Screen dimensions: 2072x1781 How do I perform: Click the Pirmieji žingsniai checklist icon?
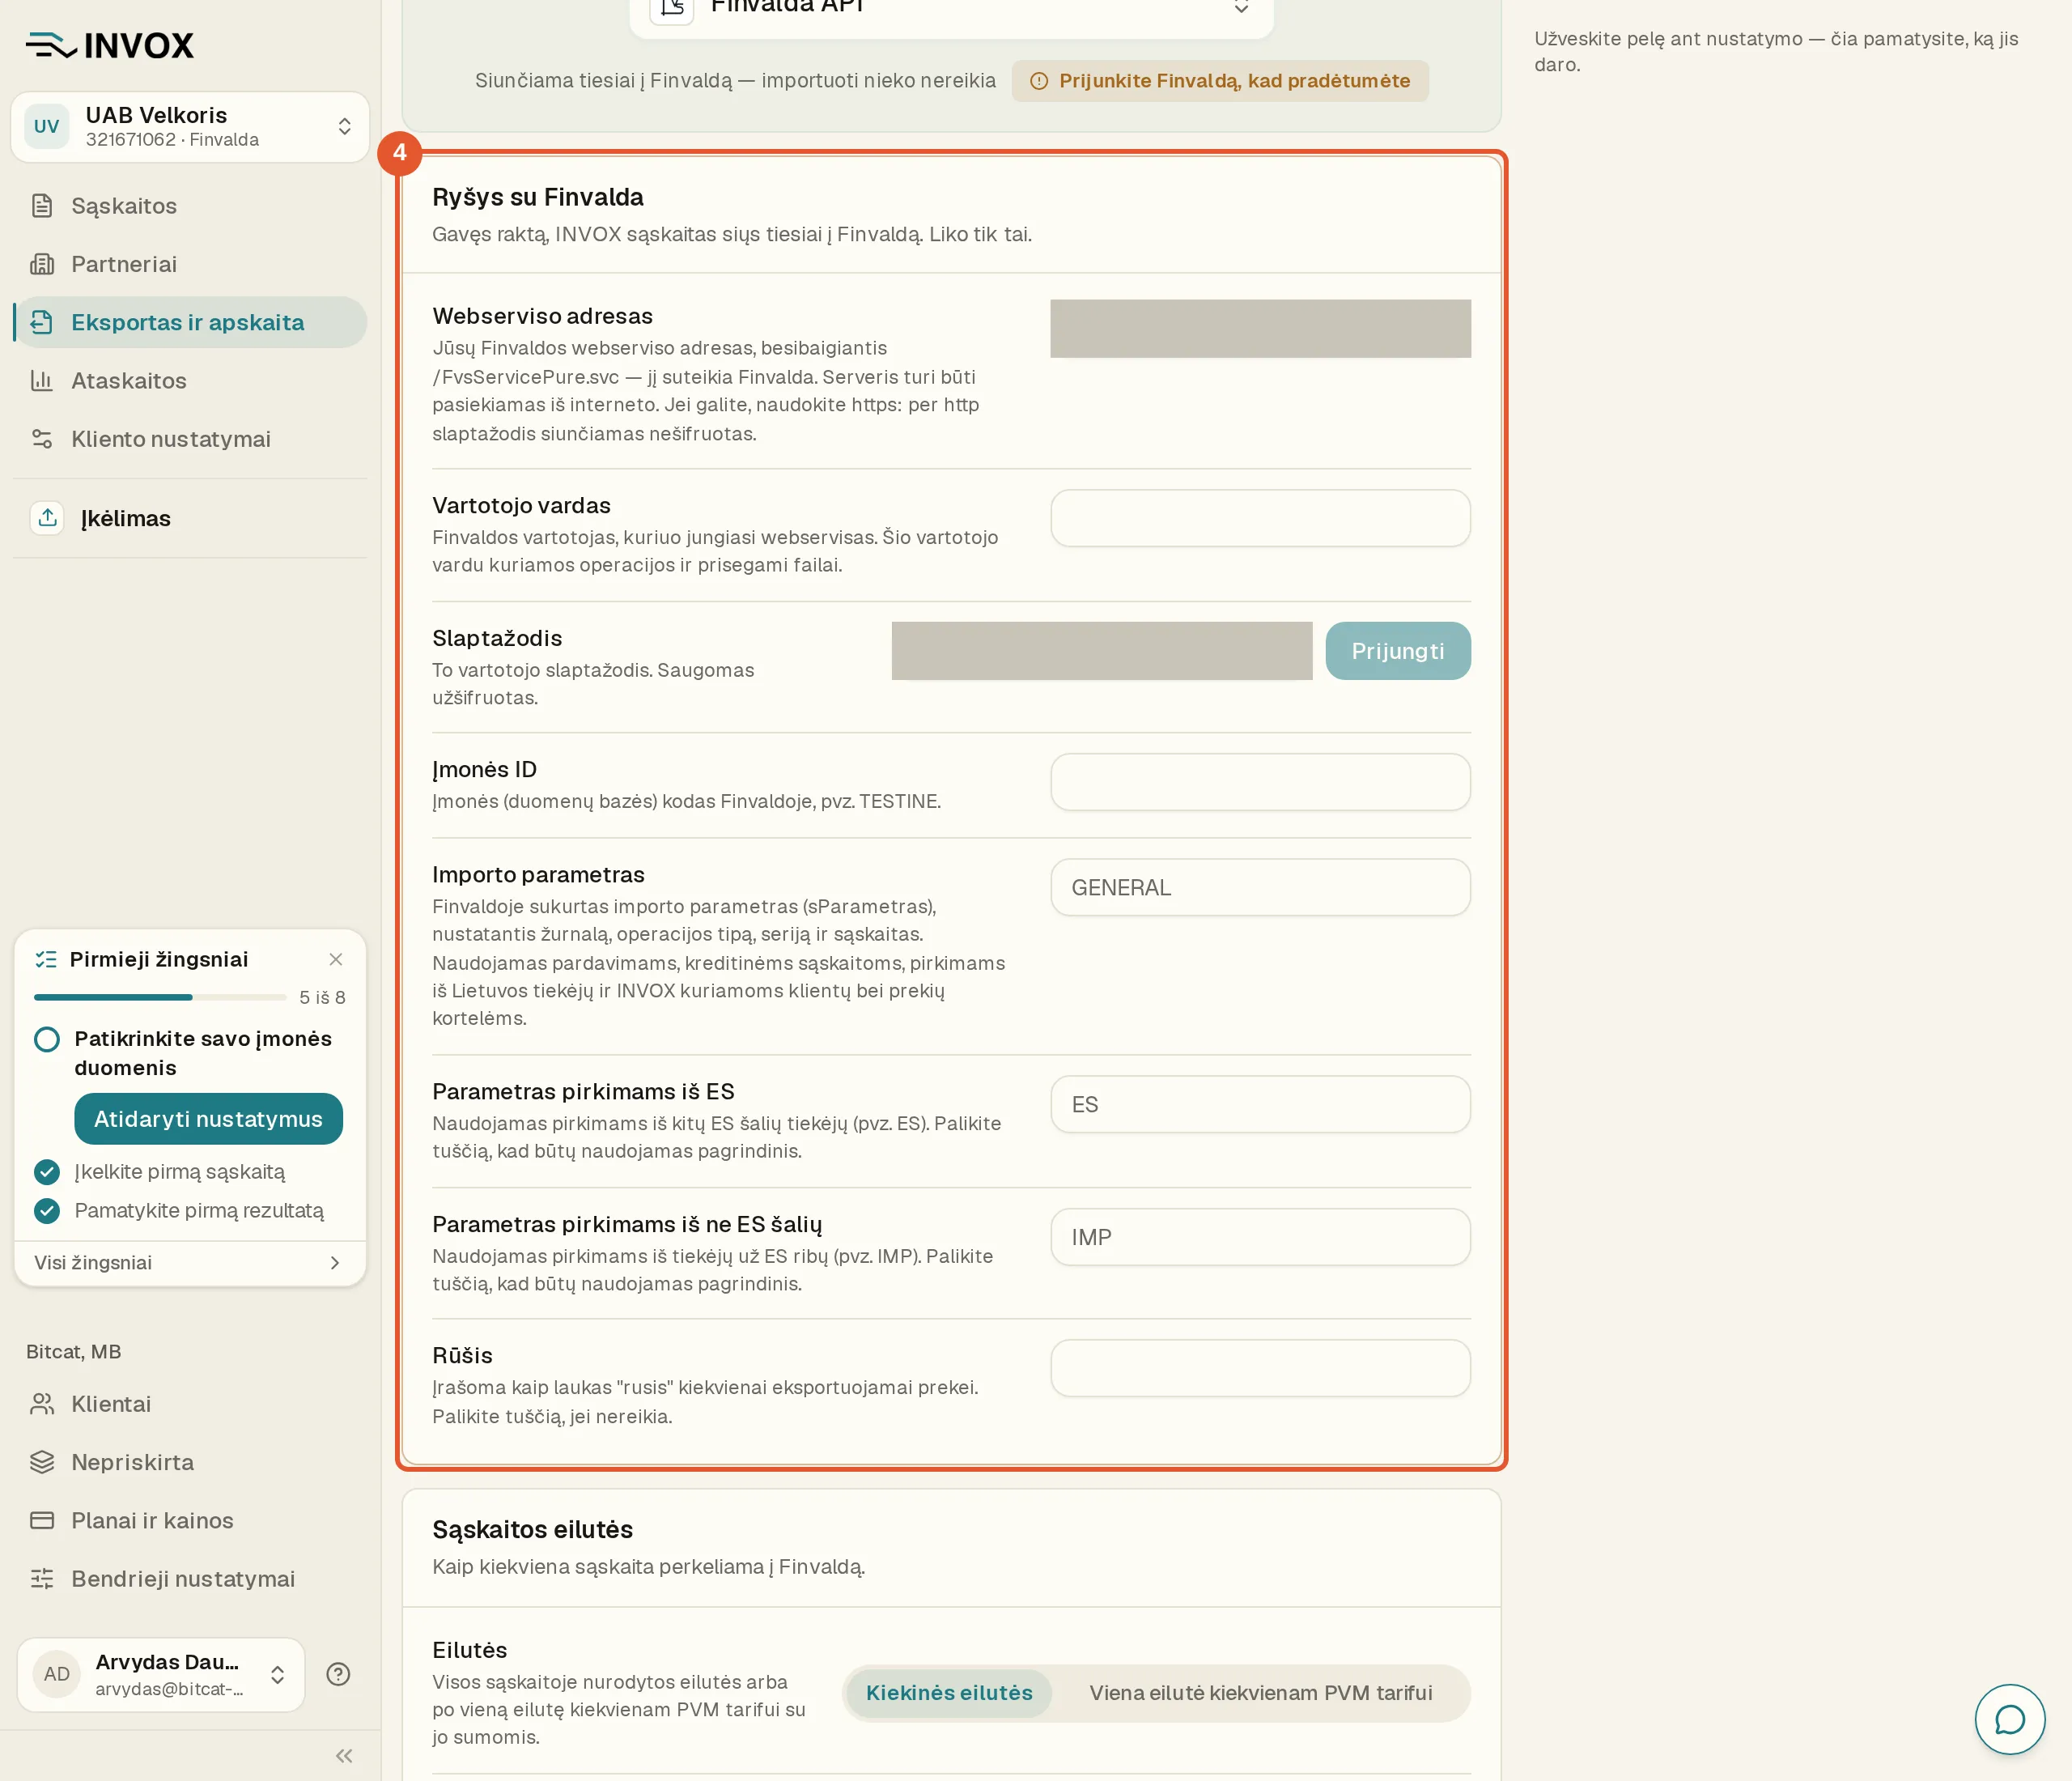[x=46, y=959]
